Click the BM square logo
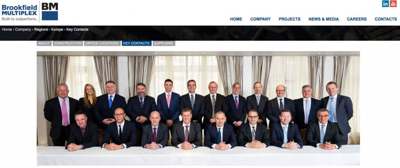The width and height of the screenshot is (400, 168). (x=50, y=11)
